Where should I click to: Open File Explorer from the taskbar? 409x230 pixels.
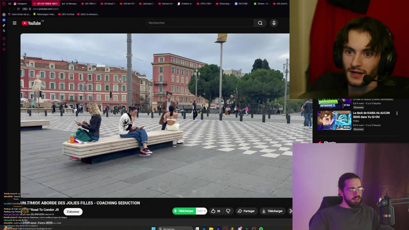211,229
